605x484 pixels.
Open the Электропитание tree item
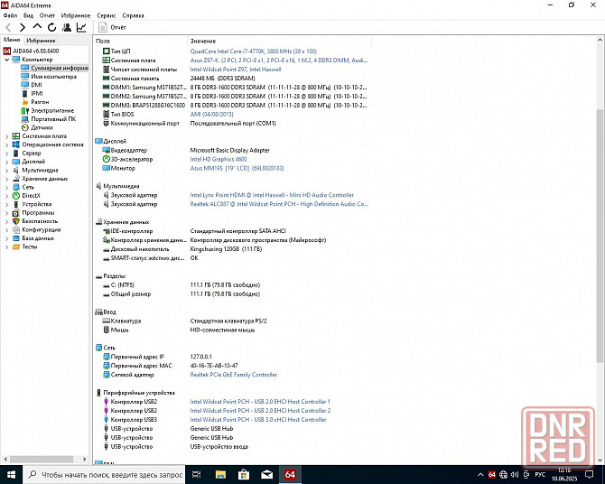52,110
